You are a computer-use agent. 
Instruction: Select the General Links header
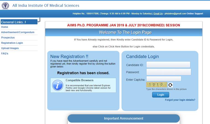click(19, 22)
